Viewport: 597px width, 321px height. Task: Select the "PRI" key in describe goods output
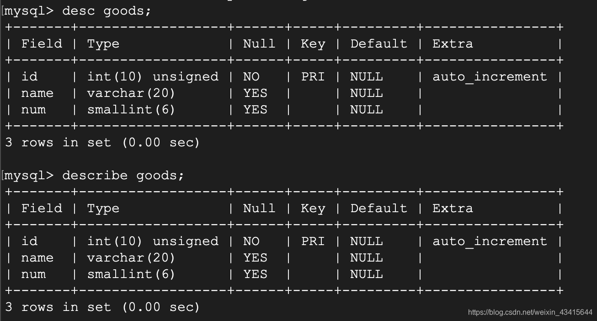pyautogui.click(x=313, y=241)
